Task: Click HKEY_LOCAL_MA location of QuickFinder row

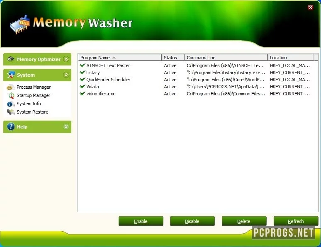Action: pos(290,80)
